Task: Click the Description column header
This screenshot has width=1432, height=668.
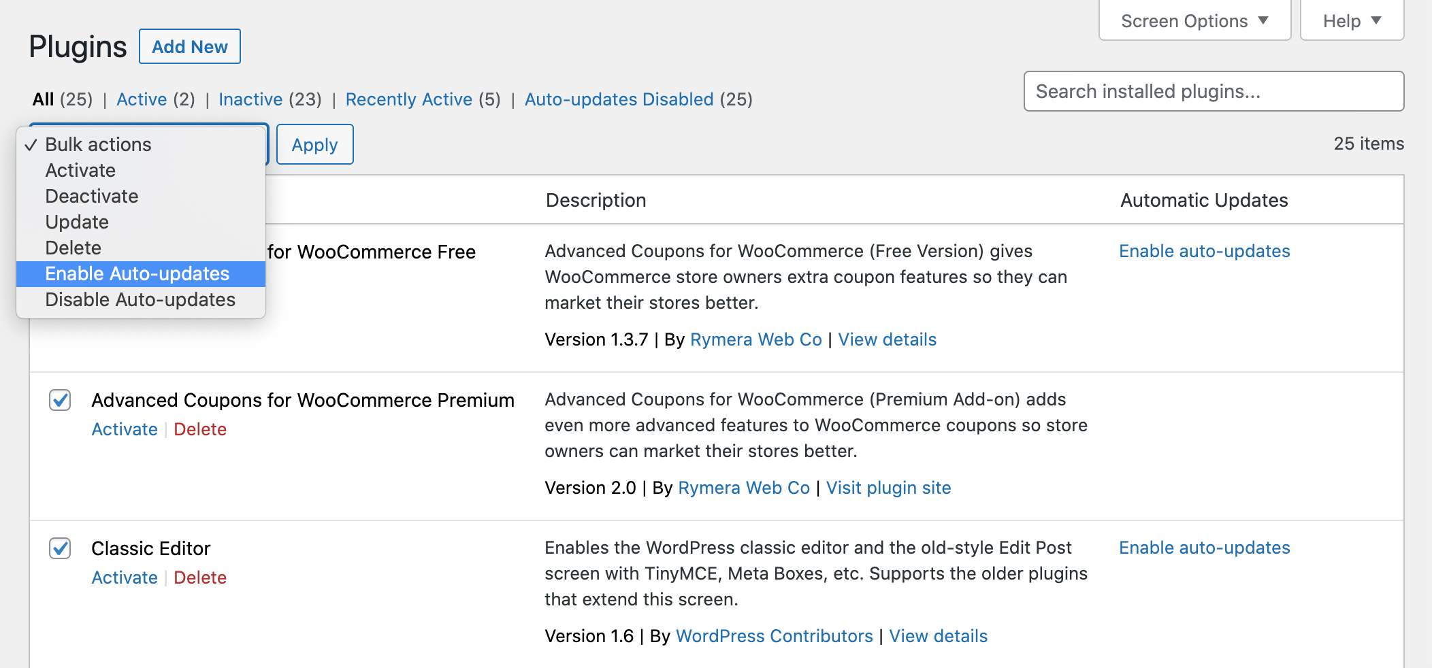Action: 596,200
